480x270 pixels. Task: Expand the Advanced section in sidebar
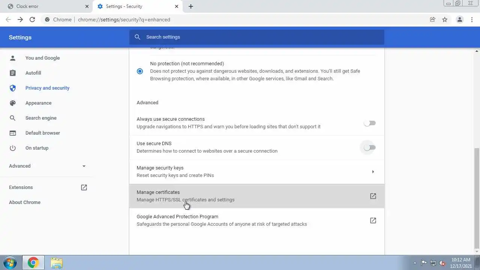click(47, 166)
